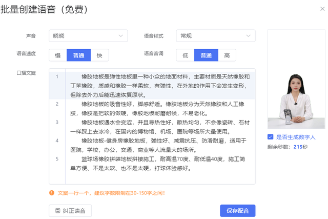Click the 纠正读音 button's icon
The height and width of the screenshot is (219, 328).
pyautogui.click(x=58, y=211)
